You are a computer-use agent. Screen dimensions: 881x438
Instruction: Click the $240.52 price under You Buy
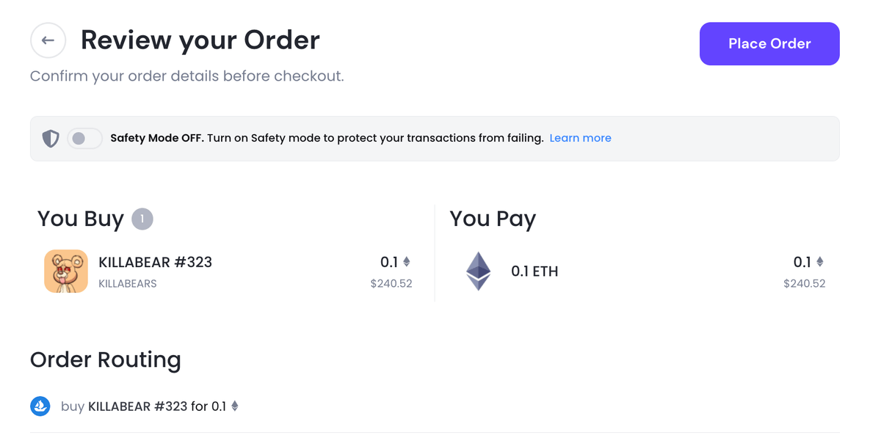(391, 283)
